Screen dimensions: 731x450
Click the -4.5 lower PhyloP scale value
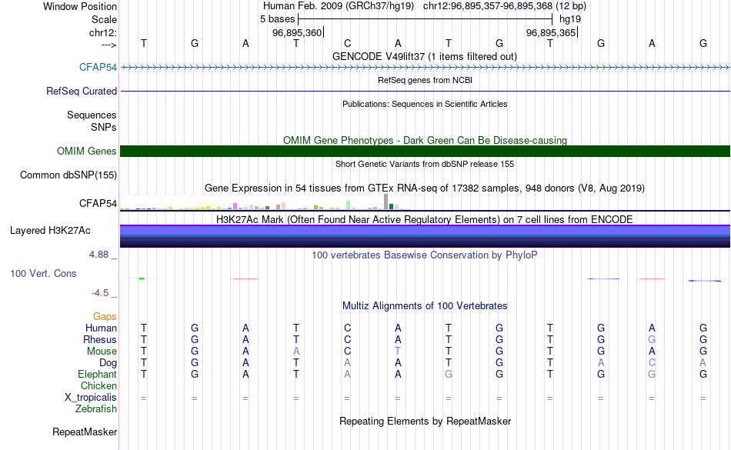[100, 292]
